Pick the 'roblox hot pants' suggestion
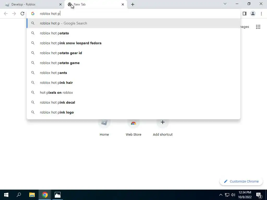267x200 pixels. 133,73
